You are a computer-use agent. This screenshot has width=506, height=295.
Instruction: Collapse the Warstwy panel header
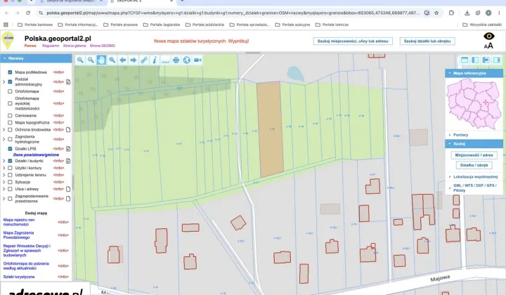[x=36, y=58]
